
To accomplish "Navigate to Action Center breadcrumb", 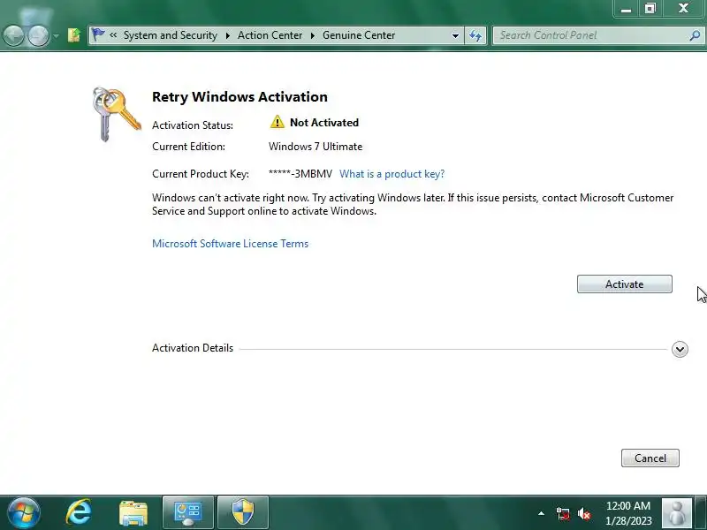I will (270, 35).
